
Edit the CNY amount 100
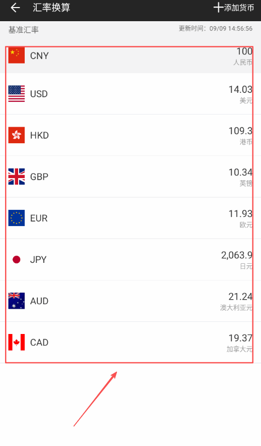pos(244,51)
